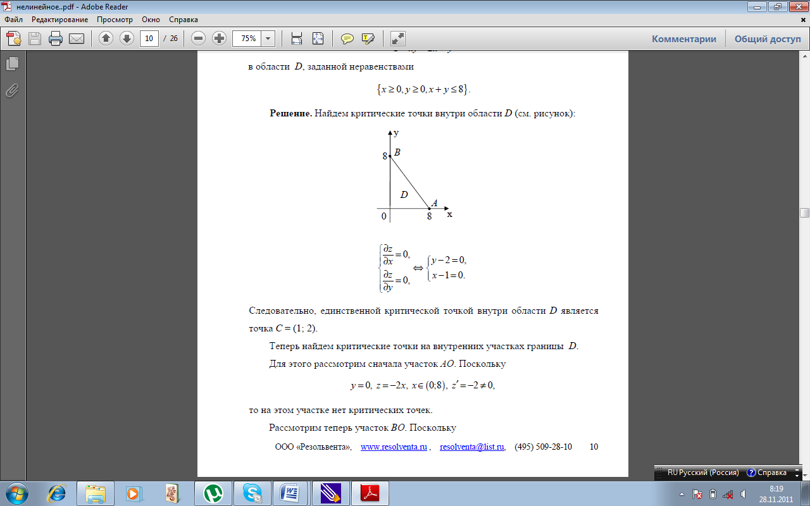The width and height of the screenshot is (810, 506).
Task: Zoom out with the minus button
Action: click(199, 39)
